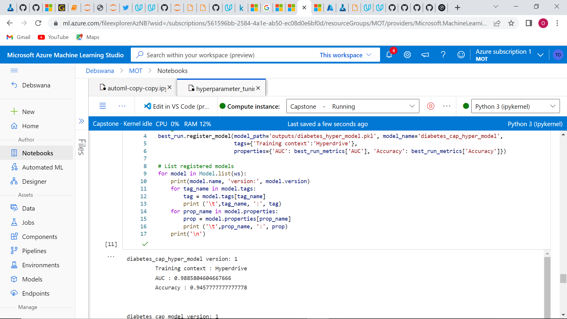
Task: Expand the Files pane chevron
Action: coord(82,121)
